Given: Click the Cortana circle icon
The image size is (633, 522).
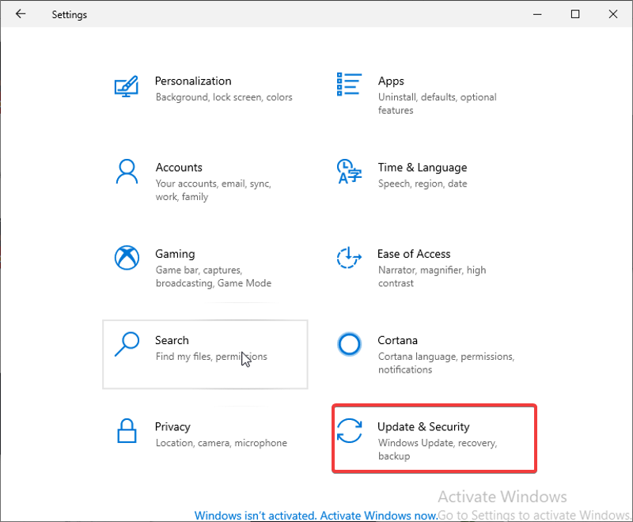Looking at the screenshot, I should (349, 344).
